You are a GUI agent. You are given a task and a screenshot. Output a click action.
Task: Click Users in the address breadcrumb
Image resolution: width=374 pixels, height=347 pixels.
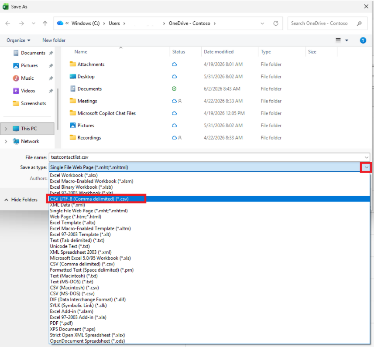click(114, 24)
